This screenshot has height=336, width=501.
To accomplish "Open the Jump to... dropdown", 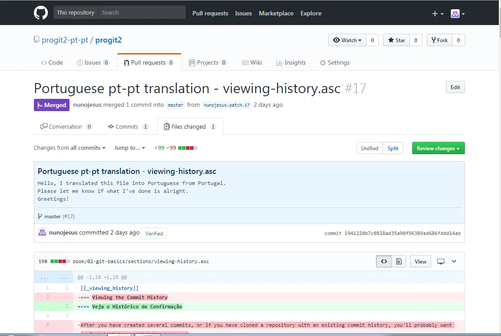I will click(x=129, y=148).
